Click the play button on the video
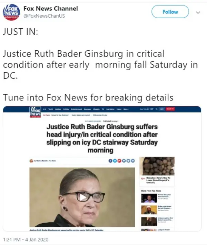This screenshot has width=207, height=245. (82, 197)
